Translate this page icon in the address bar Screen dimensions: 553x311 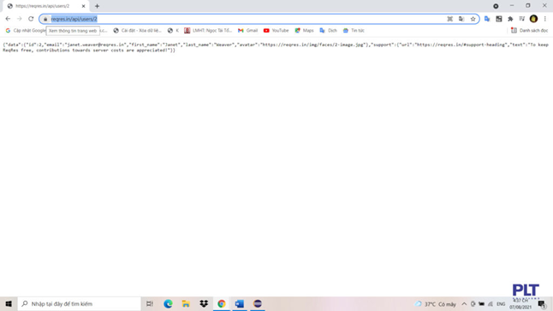tap(461, 19)
